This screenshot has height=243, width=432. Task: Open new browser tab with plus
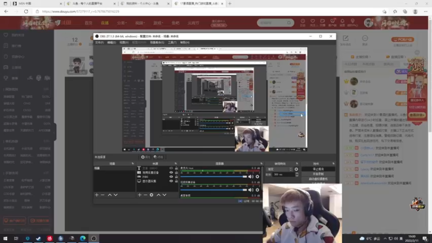(230, 4)
